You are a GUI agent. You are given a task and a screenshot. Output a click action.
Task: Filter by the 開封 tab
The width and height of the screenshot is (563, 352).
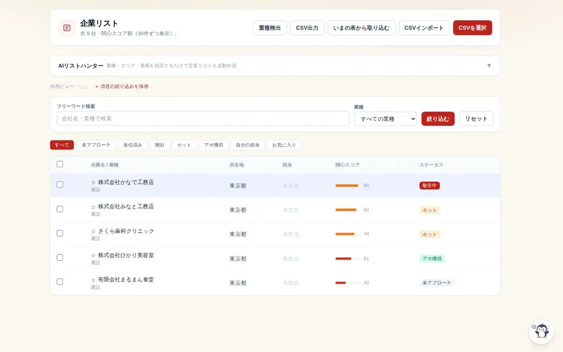159,145
